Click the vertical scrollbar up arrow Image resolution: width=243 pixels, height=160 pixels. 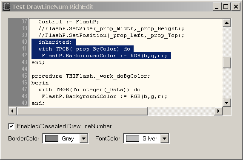[x=227, y=23]
